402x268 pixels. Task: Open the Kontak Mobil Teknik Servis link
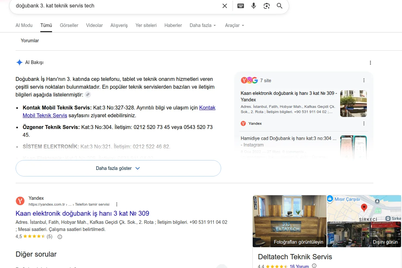(119, 111)
